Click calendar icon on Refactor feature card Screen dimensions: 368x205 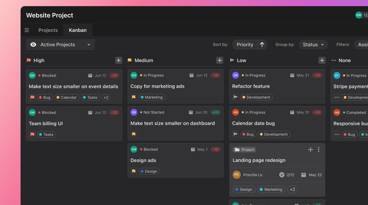coord(292,75)
